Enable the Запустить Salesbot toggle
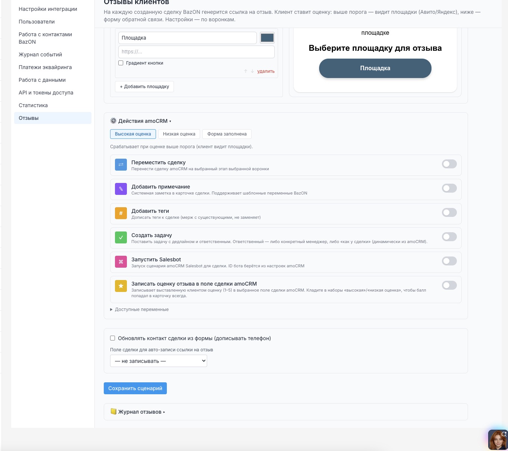Screen dimensions: 508x451 pos(449,261)
